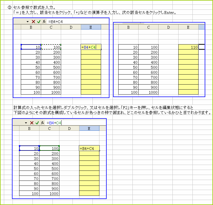
Task: Click cell 800 in lower example
Action: pyautogui.click(x=49, y=183)
